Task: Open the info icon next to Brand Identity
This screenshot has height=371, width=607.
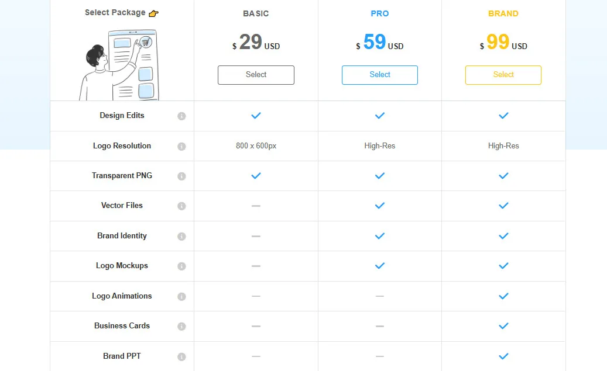Action: click(x=181, y=236)
